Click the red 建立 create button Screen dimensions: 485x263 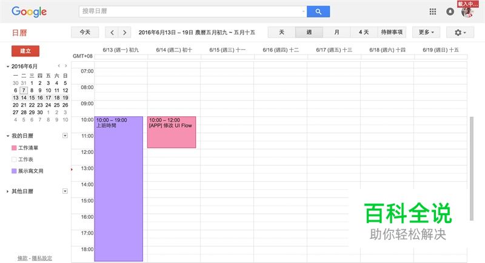click(x=25, y=51)
